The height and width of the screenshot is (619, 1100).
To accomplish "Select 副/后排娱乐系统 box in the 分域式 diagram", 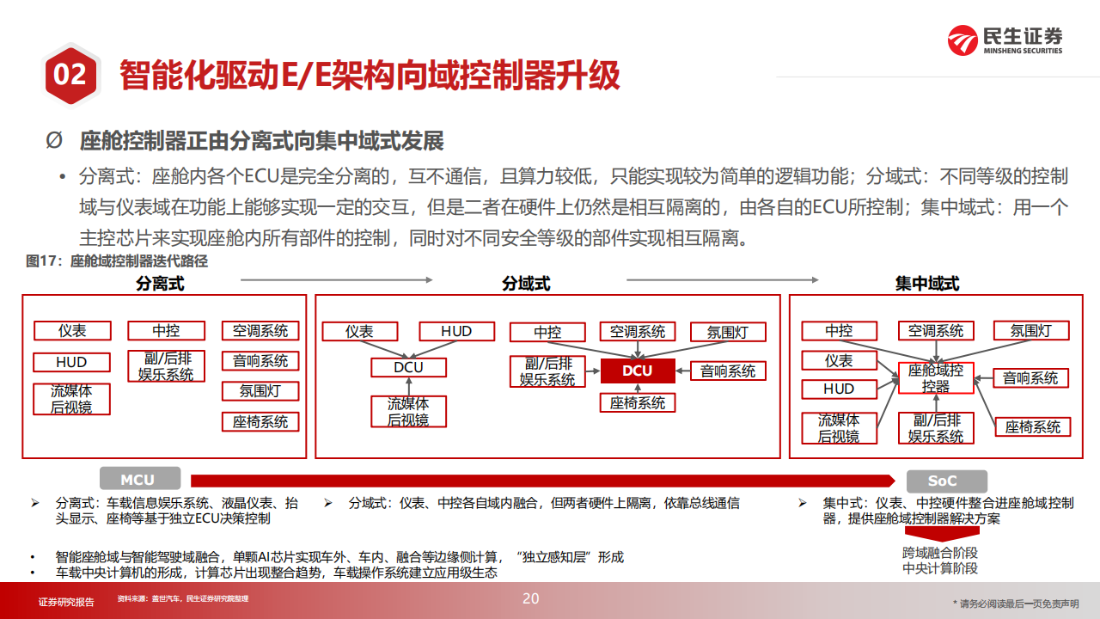I will click(x=548, y=371).
